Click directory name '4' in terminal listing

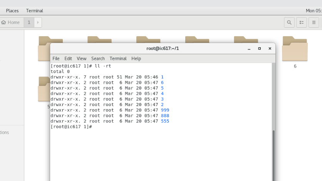162,94
